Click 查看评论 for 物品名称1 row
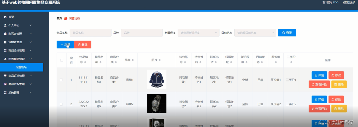 click(319, 84)
